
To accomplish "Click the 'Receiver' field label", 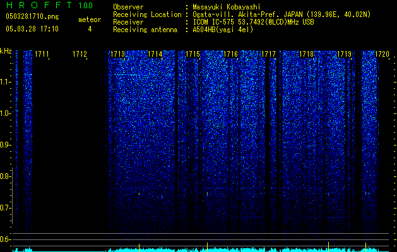I will (x=128, y=22).
